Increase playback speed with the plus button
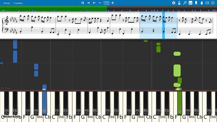 (113, 3)
